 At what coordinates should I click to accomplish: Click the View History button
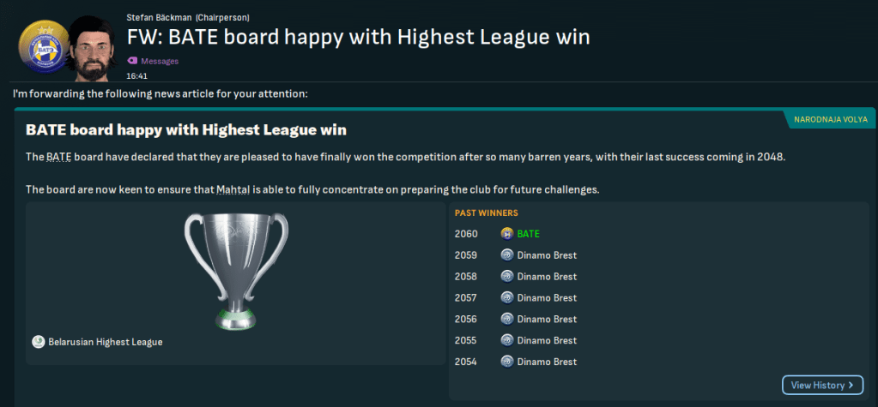(x=822, y=386)
